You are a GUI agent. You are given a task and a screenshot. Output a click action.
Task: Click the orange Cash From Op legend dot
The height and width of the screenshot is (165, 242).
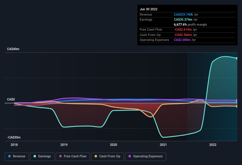pos(96,156)
